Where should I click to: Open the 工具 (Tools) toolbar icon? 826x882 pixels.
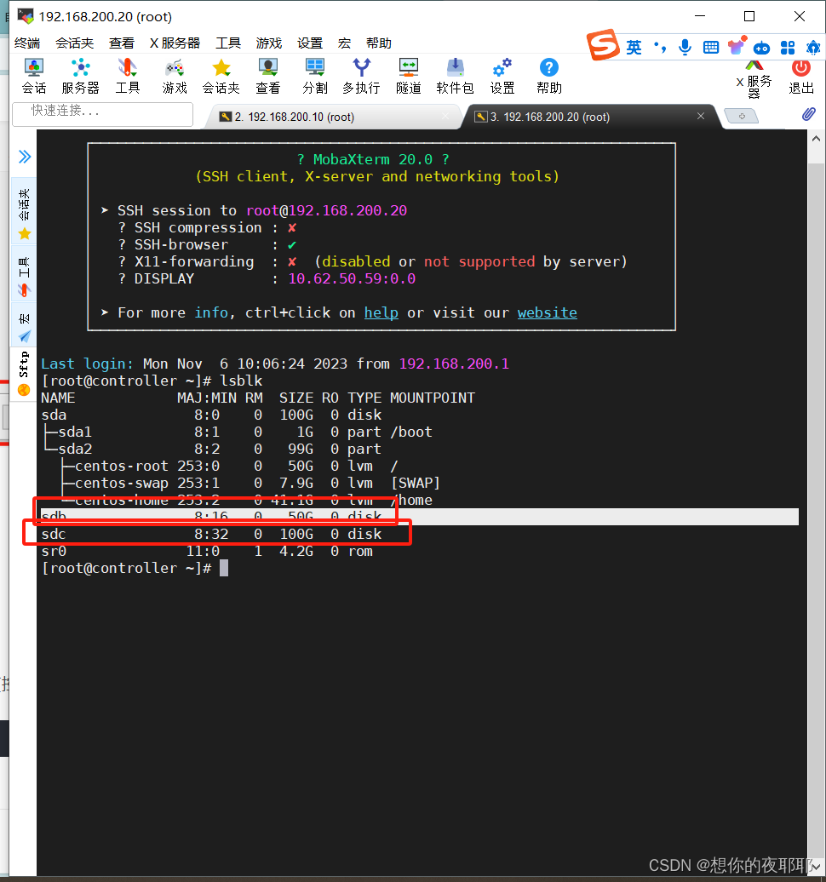tap(128, 76)
